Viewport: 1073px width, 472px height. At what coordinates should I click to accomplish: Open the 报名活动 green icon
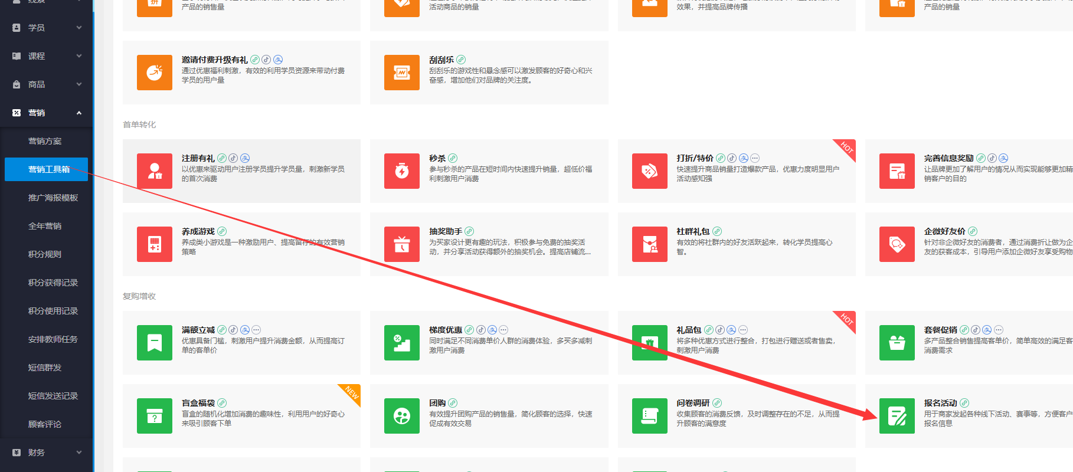point(897,416)
